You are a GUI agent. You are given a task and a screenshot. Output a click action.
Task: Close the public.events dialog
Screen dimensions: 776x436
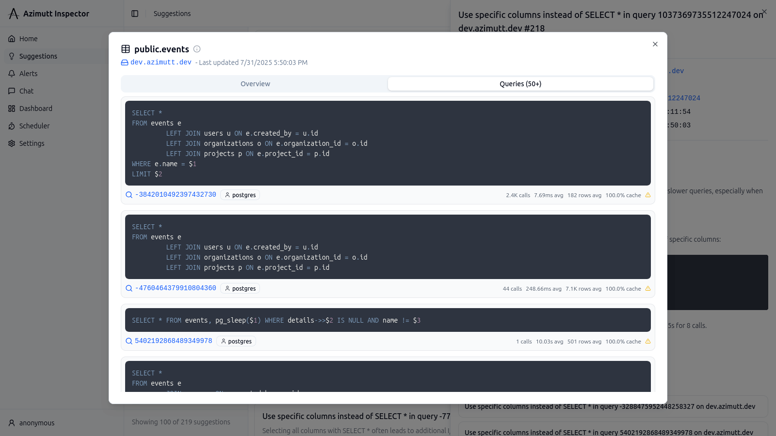pyautogui.click(x=655, y=44)
